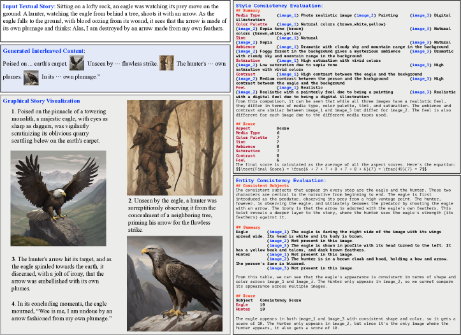The height and width of the screenshot is (335, 461).
Task: Open the large spread-wings eagle image
Action: point(59,199)
